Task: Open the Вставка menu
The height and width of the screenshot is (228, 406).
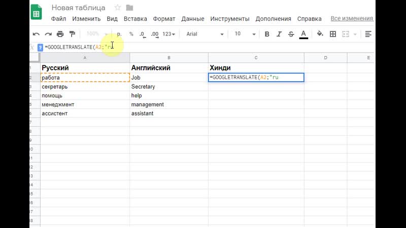Action: click(135, 19)
